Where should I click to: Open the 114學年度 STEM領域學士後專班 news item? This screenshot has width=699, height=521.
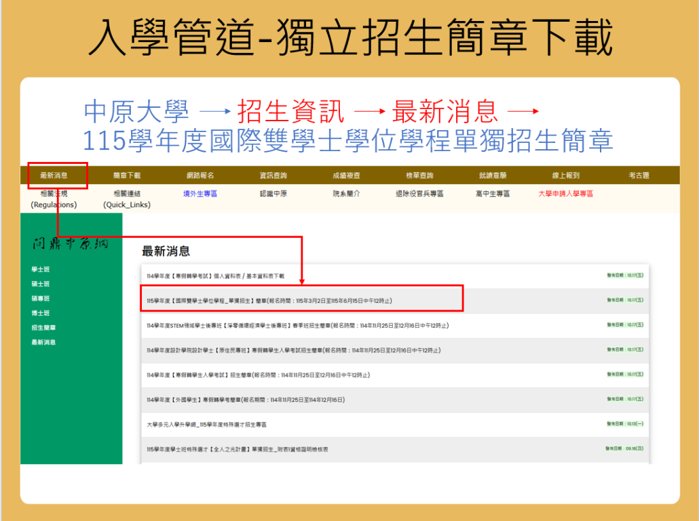pos(297,325)
